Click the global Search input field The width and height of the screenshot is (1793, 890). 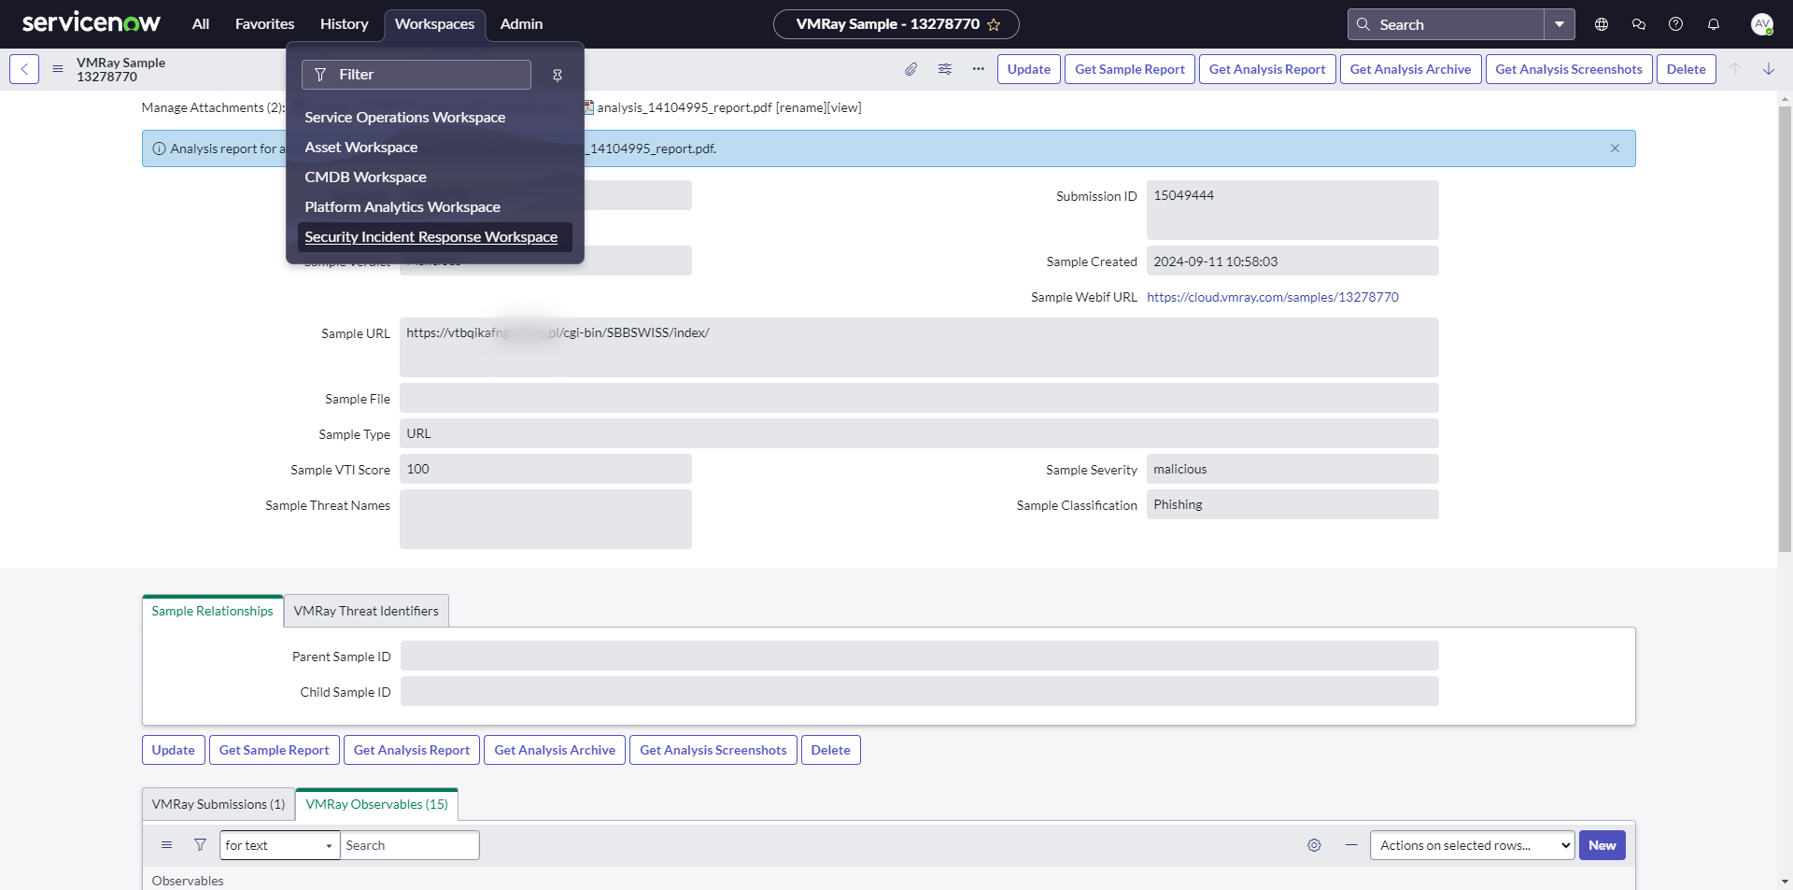click(1446, 24)
